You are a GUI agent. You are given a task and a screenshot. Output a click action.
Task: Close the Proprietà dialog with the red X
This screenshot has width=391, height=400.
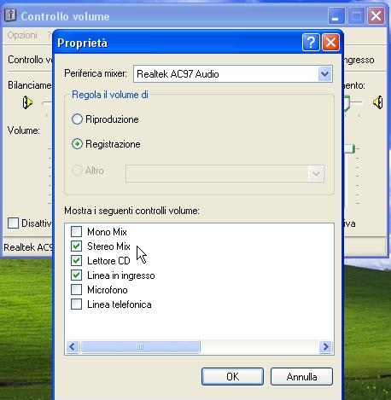point(330,43)
